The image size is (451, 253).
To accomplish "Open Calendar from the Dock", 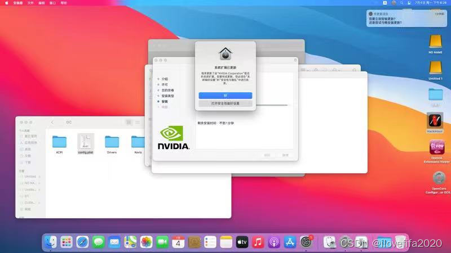I will coord(178,242).
